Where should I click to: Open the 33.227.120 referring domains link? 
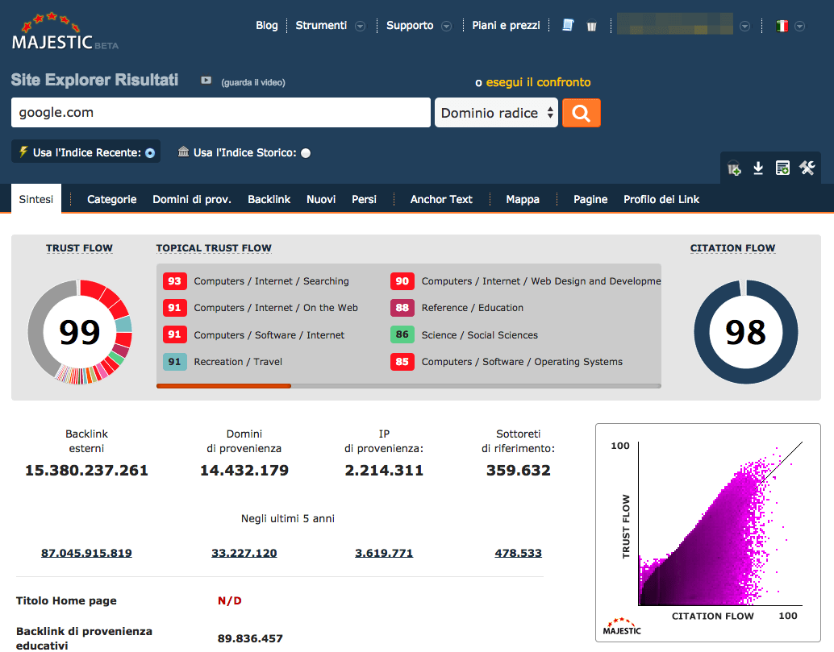coord(244,553)
